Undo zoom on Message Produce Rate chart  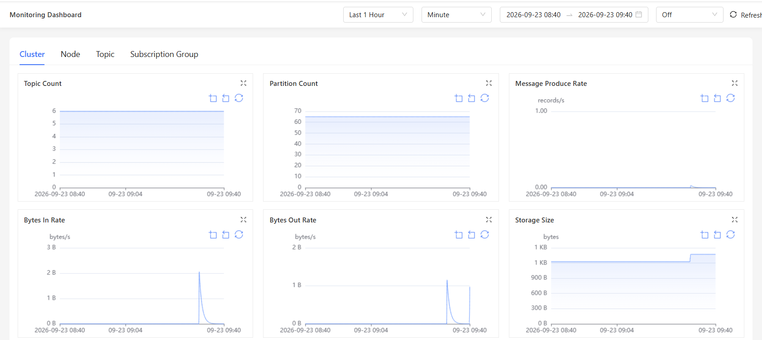pos(718,98)
